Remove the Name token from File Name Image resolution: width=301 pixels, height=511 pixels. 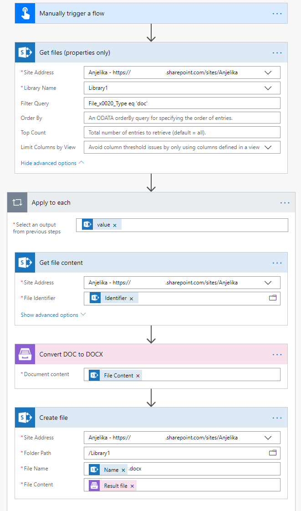point(123,470)
